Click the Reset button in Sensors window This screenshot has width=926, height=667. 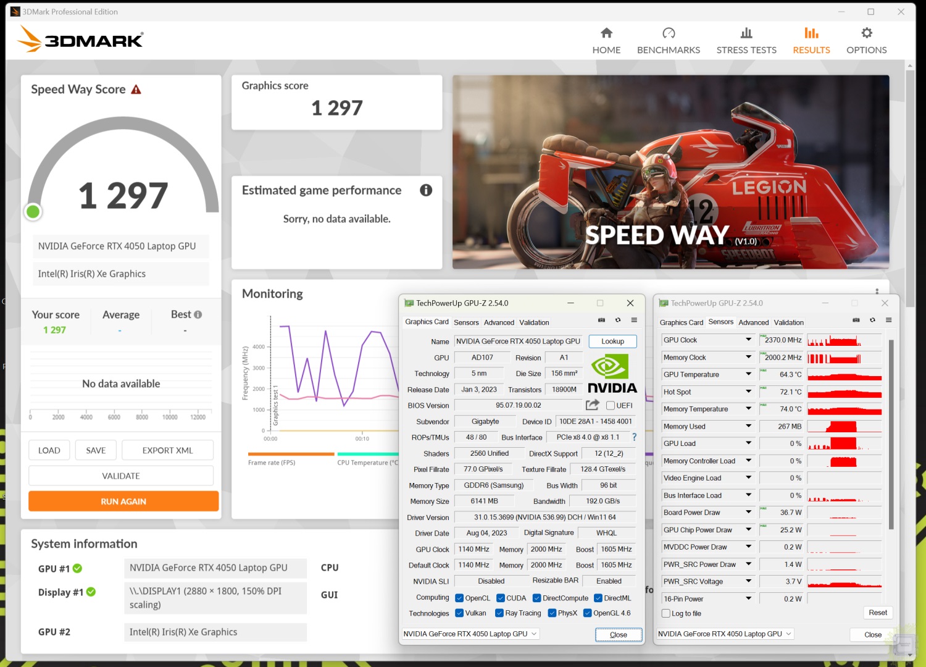tap(878, 613)
